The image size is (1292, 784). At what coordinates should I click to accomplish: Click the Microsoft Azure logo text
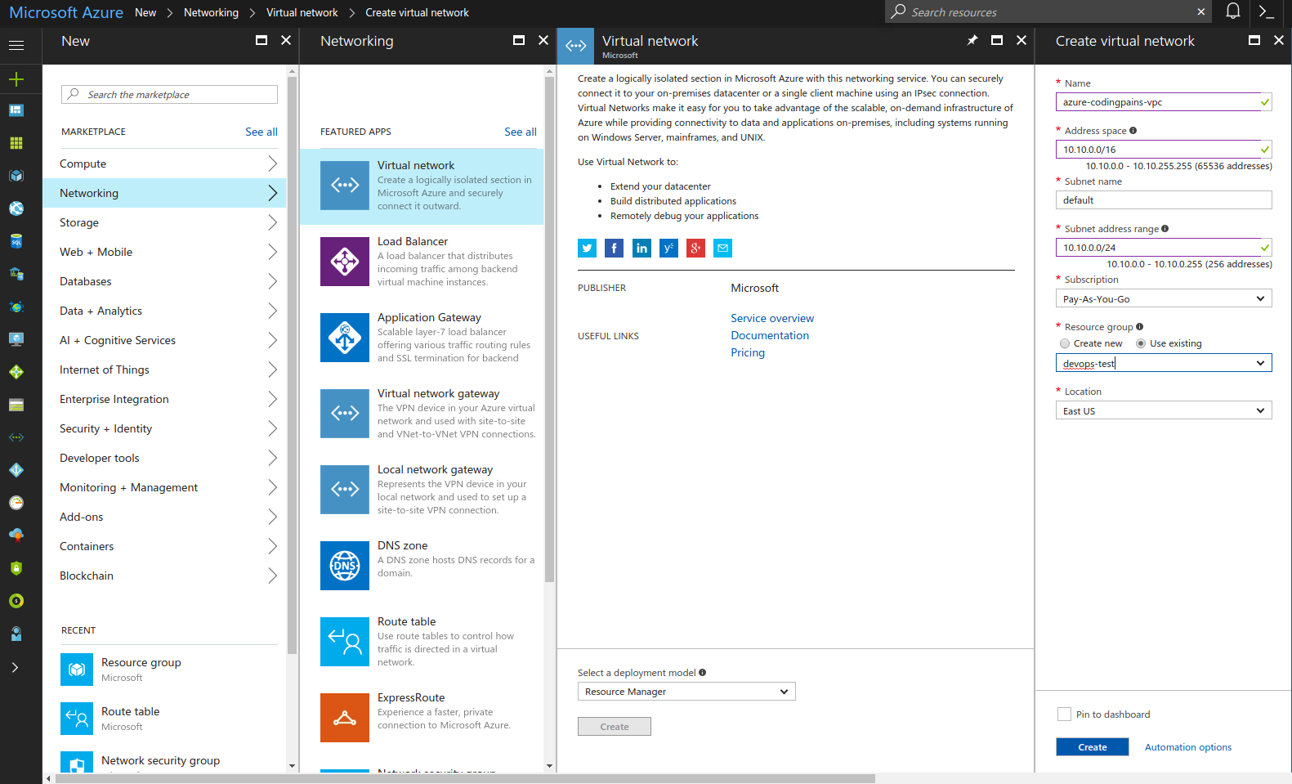[x=66, y=12]
